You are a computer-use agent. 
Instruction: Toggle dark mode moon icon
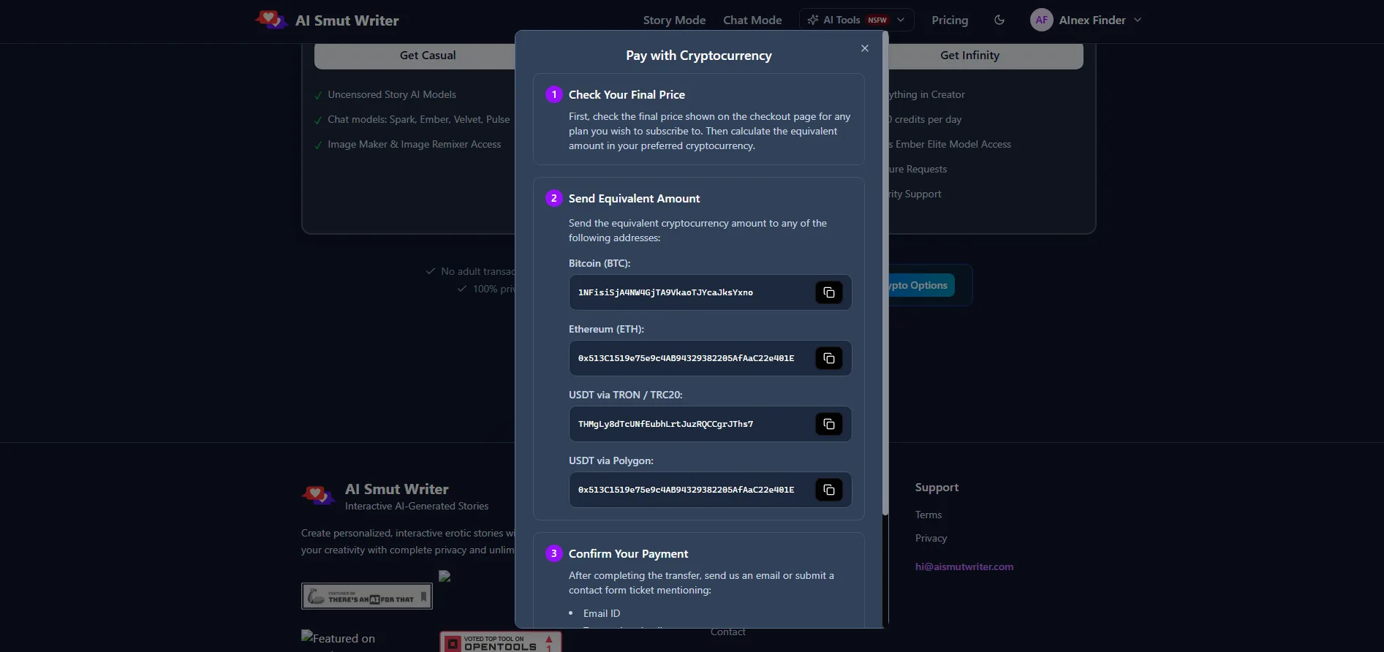pos(999,20)
